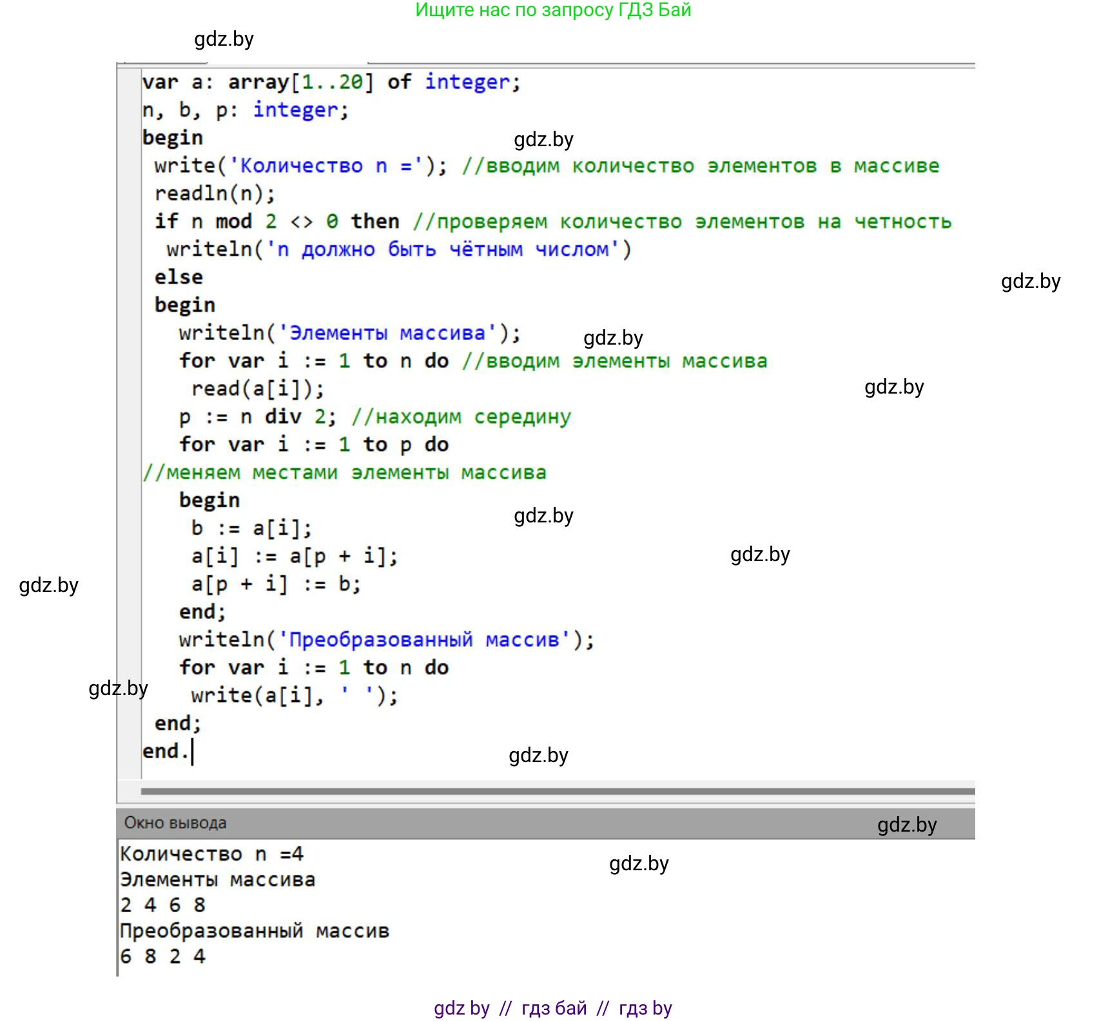Click the "else" keyword in the code
The width and height of the screenshot is (1108, 1021).
coord(179,277)
